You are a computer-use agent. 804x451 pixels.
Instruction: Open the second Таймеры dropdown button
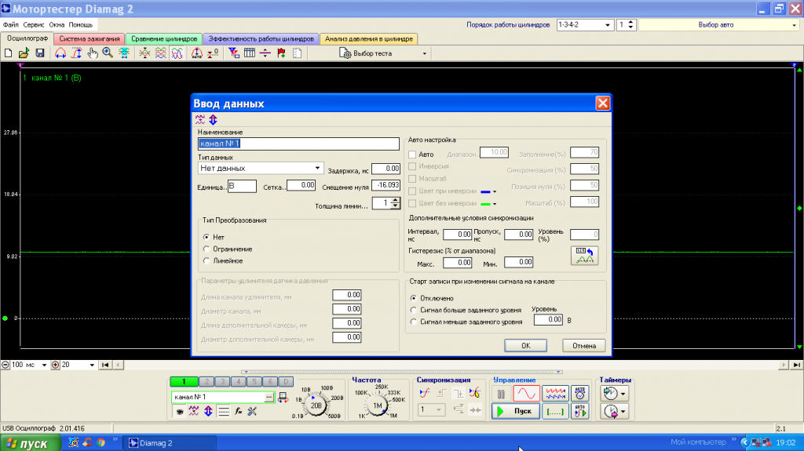click(x=623, y=411)
